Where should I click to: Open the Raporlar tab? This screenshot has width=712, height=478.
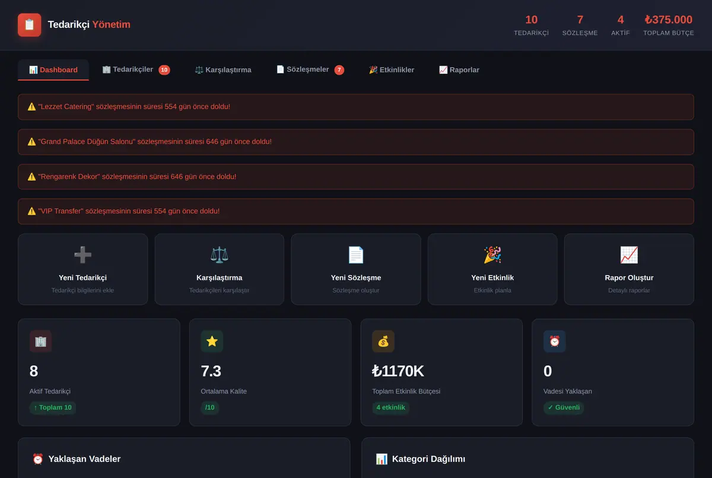click(459, 70)
